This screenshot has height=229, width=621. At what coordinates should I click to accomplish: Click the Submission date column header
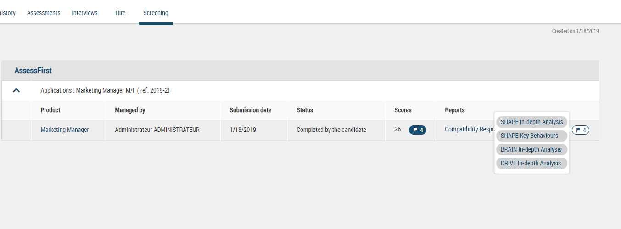click(x=250, y=110)
